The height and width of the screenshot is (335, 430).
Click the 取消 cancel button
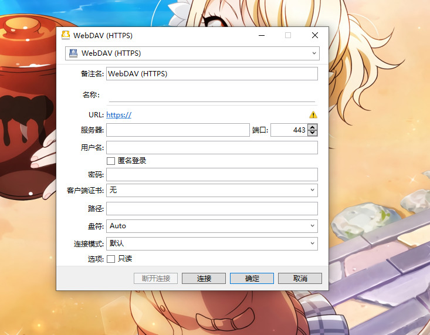click(x=300, y=279)
